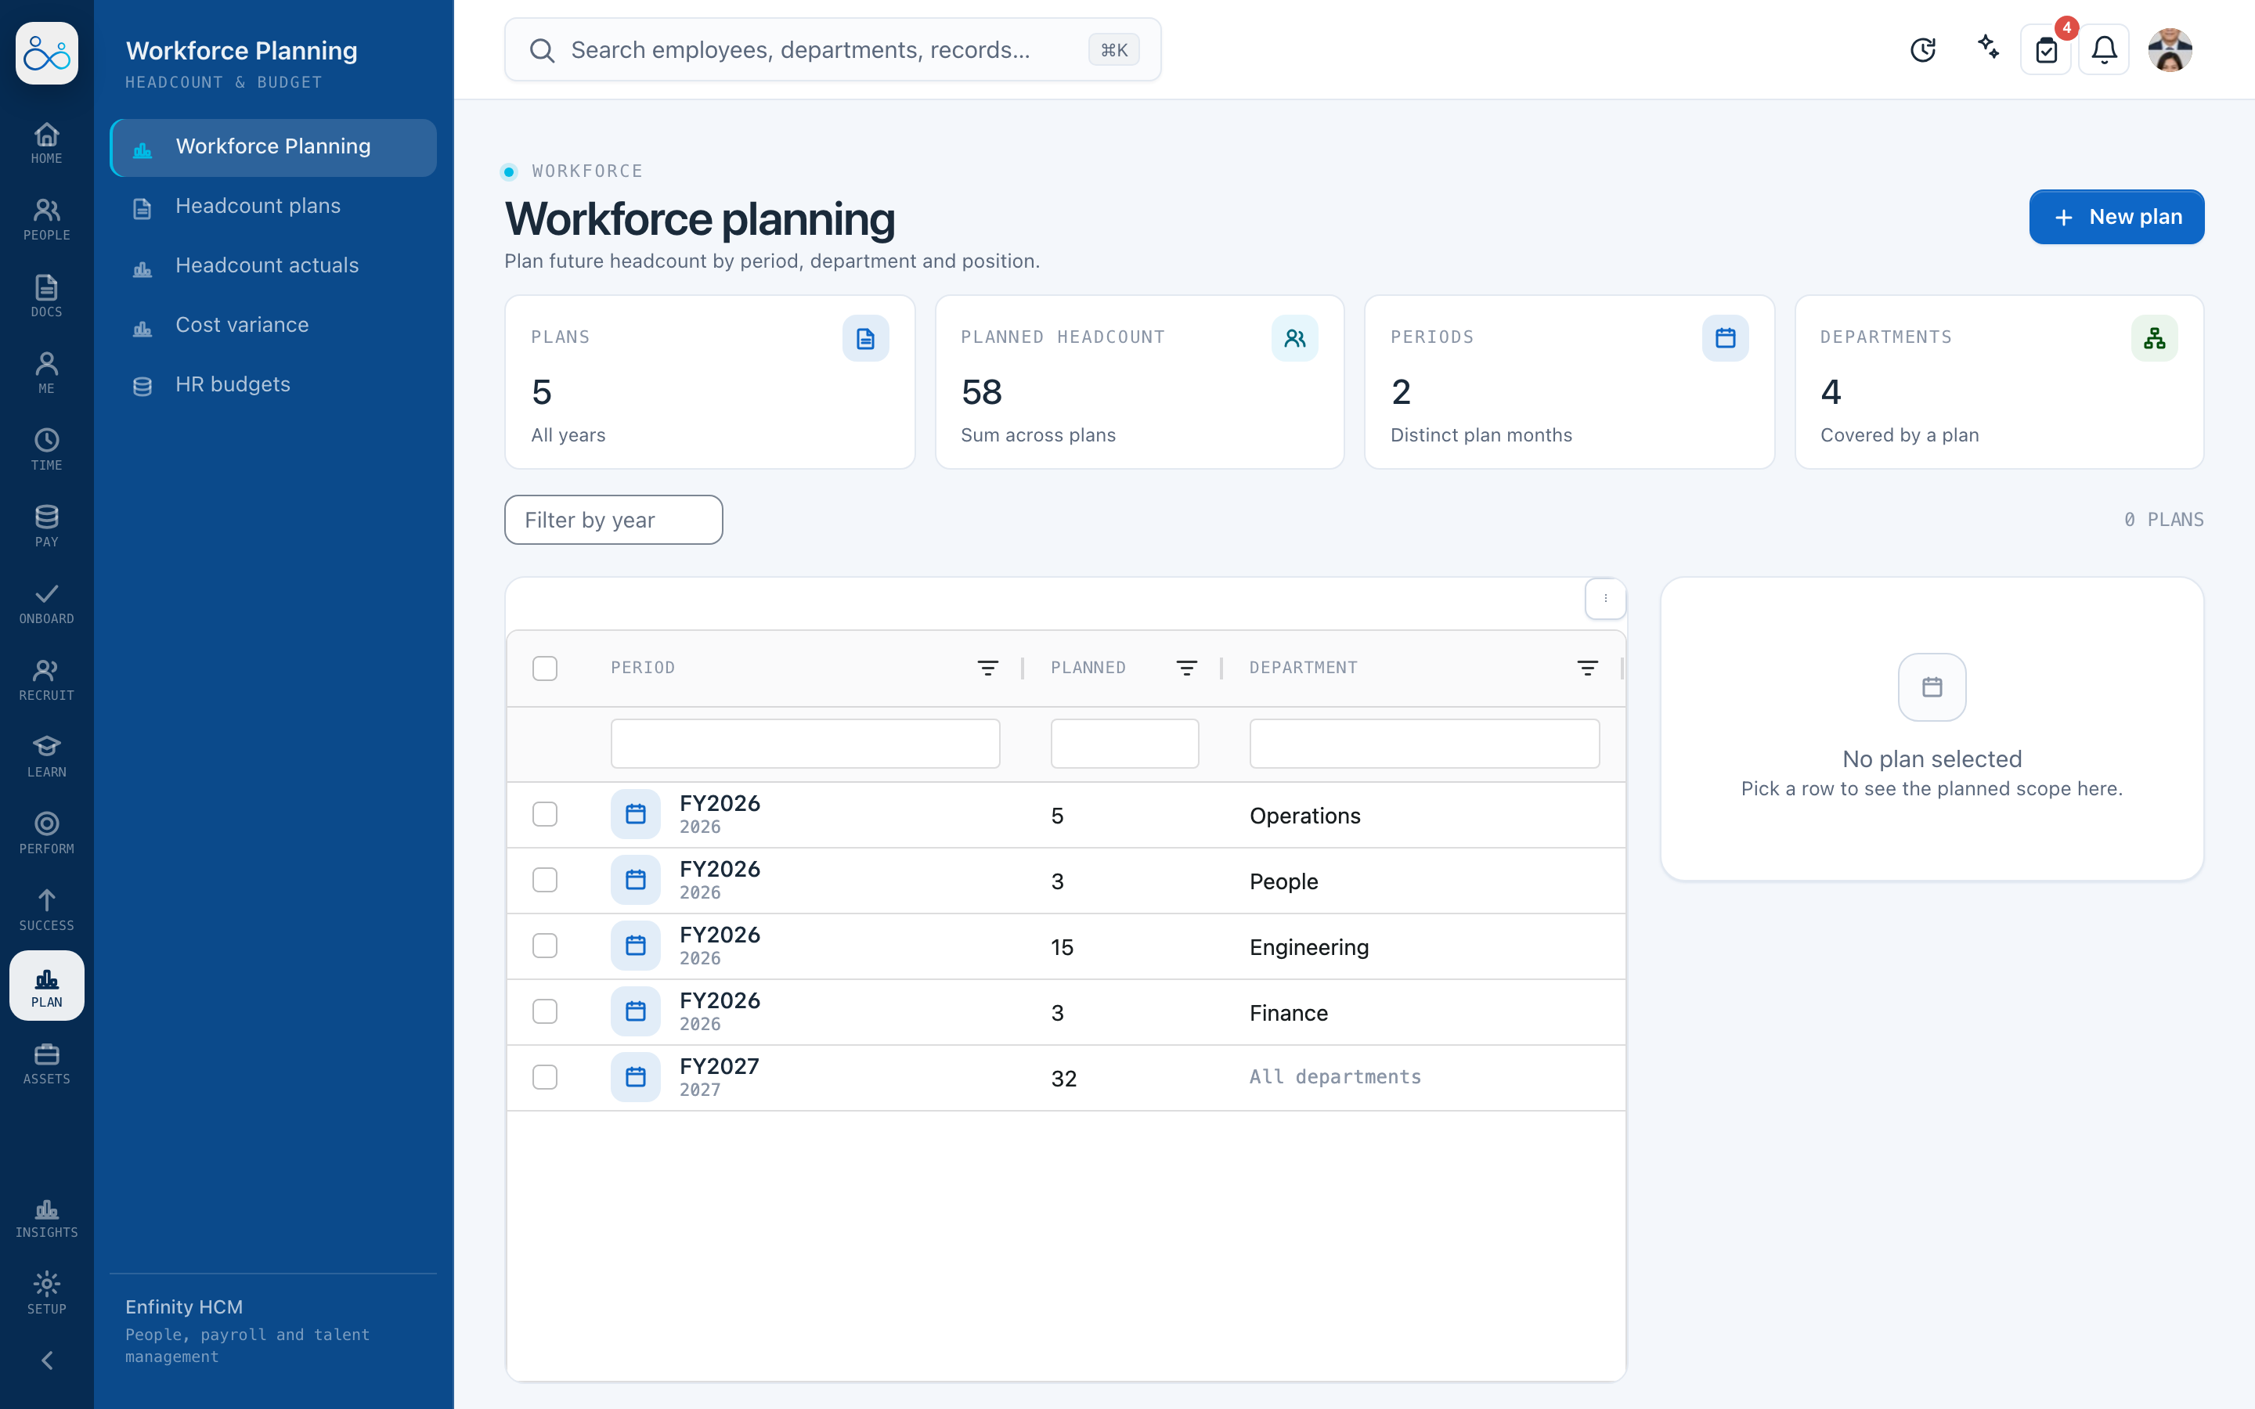Check the FY2027 All departments row checkbox
Image resolution: width=2255 pixels, height=1409 pixels.
[545, 1077]
